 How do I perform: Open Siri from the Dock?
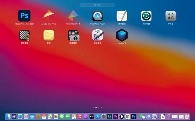click(x=14, y=116)
